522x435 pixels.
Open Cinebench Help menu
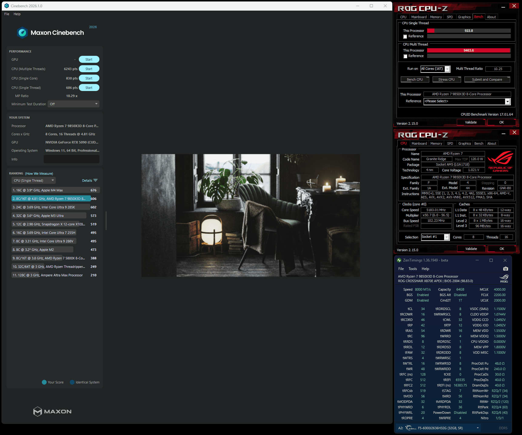click(x=17, y=14)
